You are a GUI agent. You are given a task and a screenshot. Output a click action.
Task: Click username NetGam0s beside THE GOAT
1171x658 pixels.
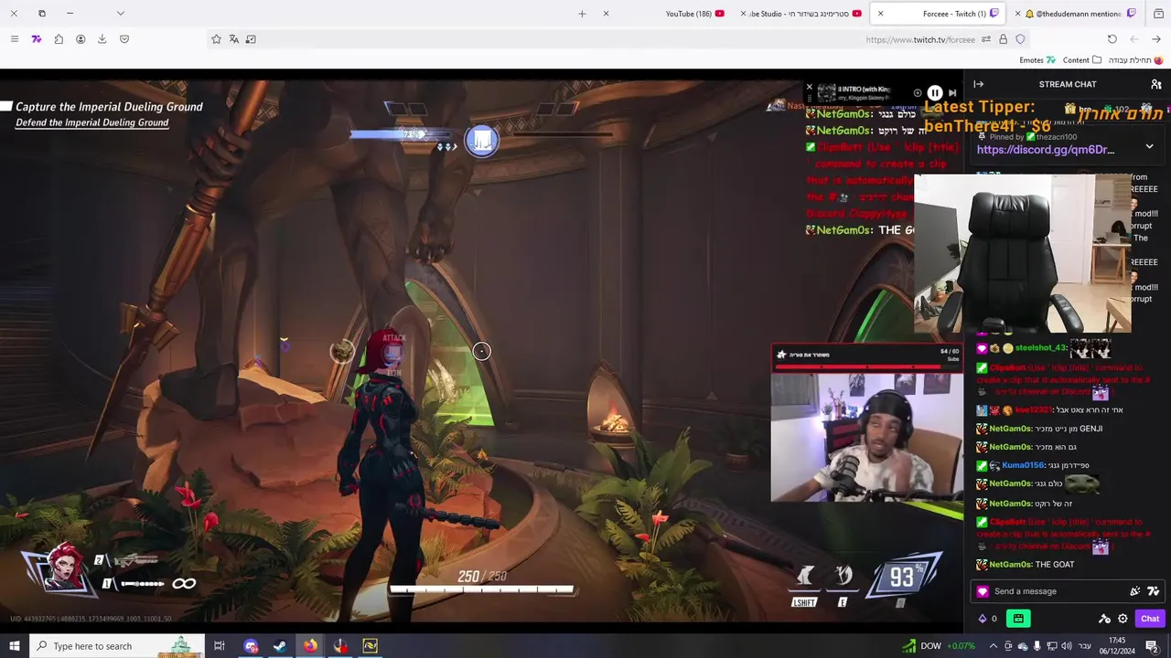(x=1010, y=565)
